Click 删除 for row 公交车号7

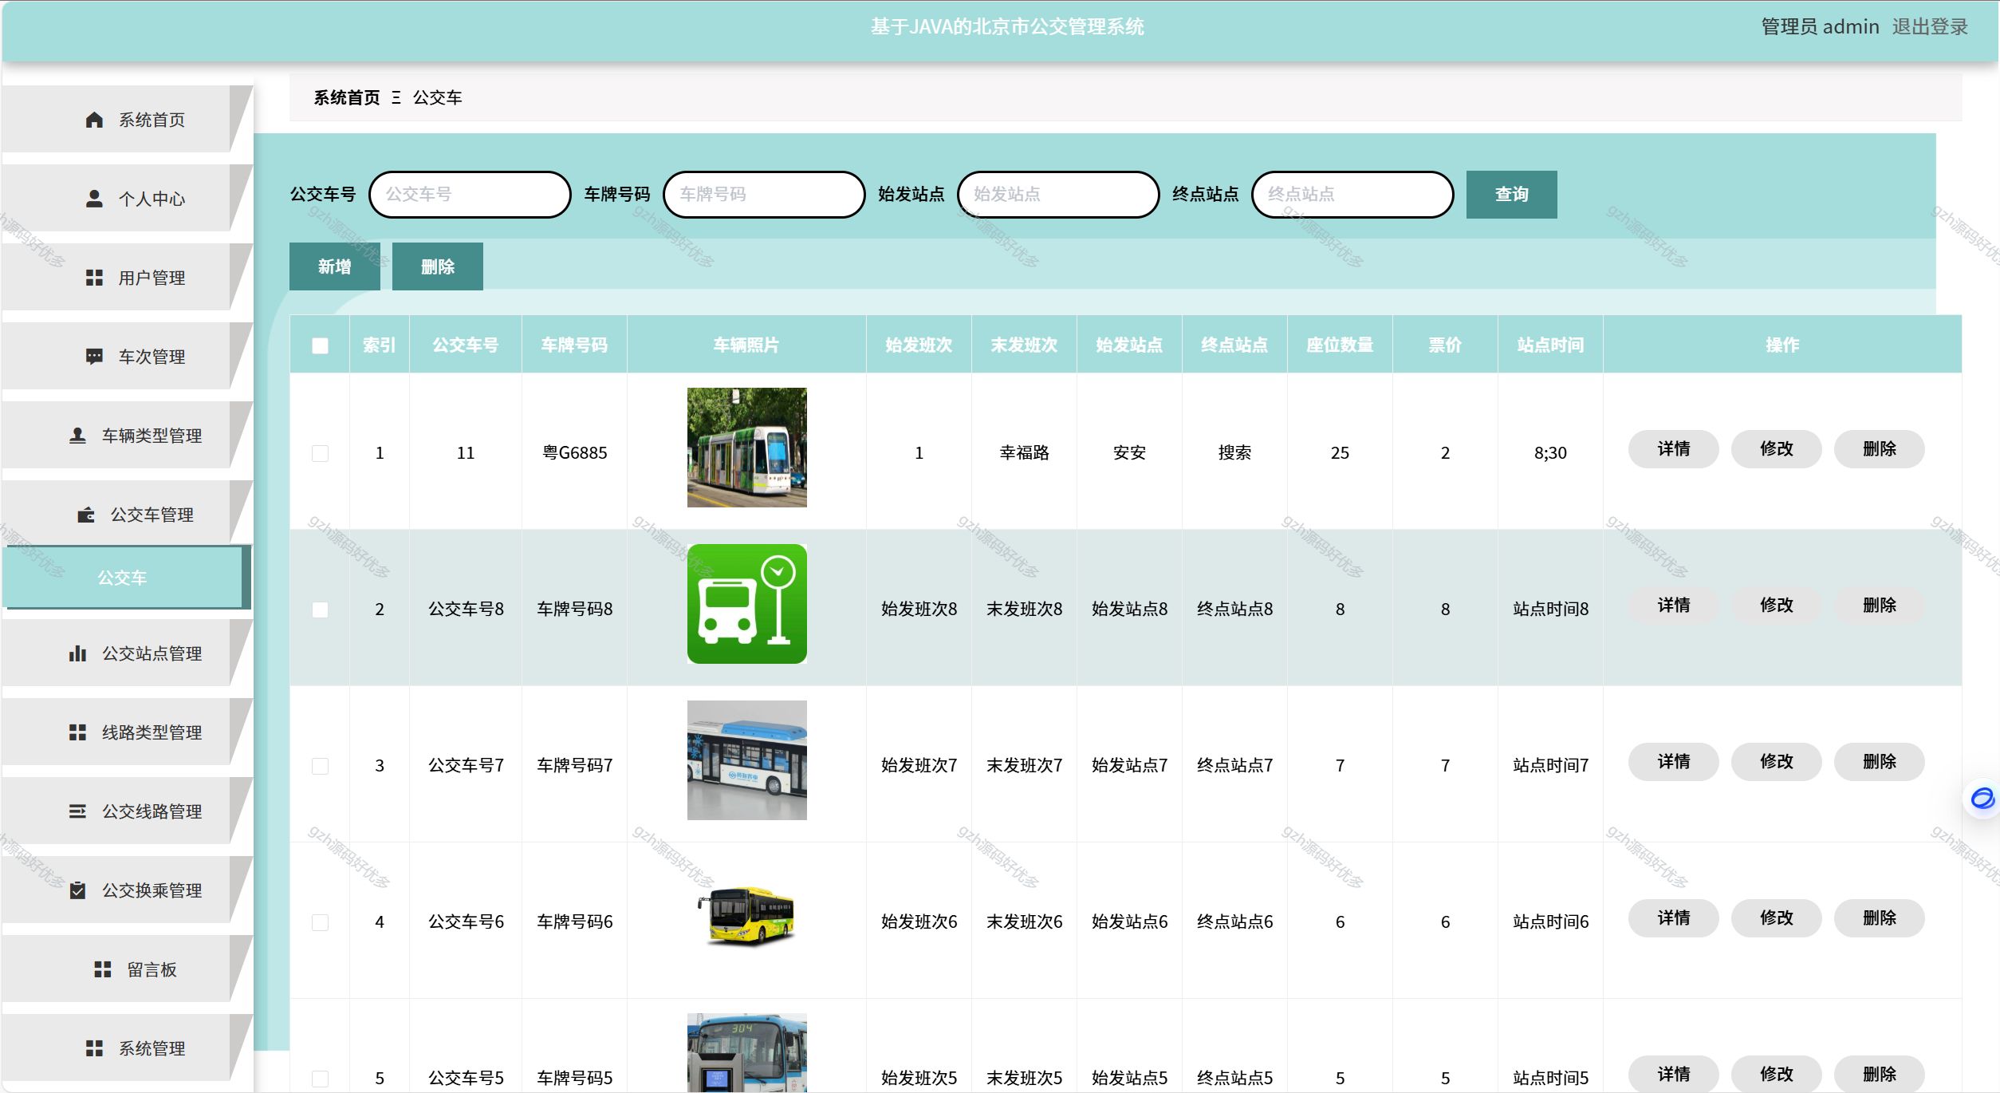(1879, 762)
